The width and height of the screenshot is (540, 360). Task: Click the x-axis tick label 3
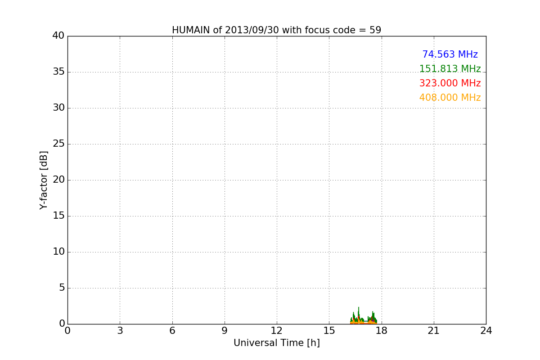[x=120, y=331]
